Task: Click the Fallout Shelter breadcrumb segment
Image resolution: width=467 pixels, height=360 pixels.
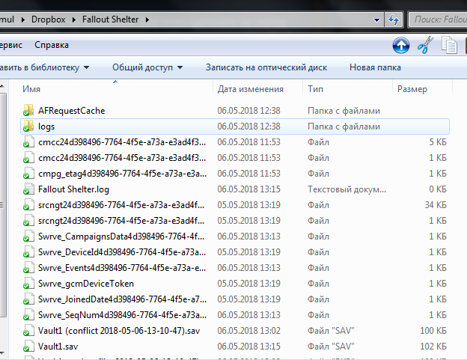Action: tap(110, 19)
